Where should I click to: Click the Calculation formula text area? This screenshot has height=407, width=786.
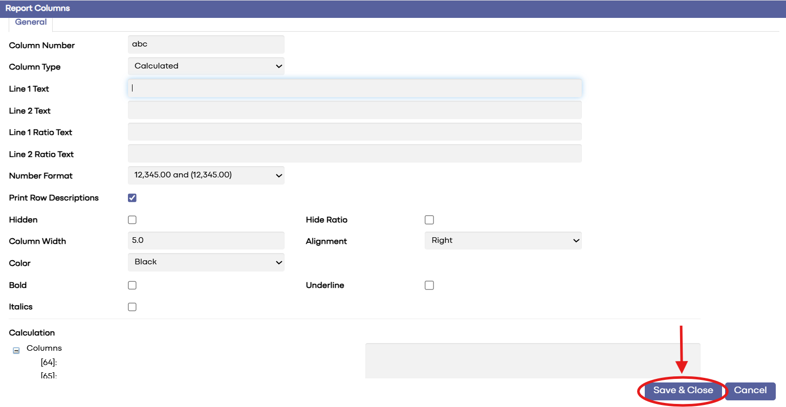pos(533,361)
